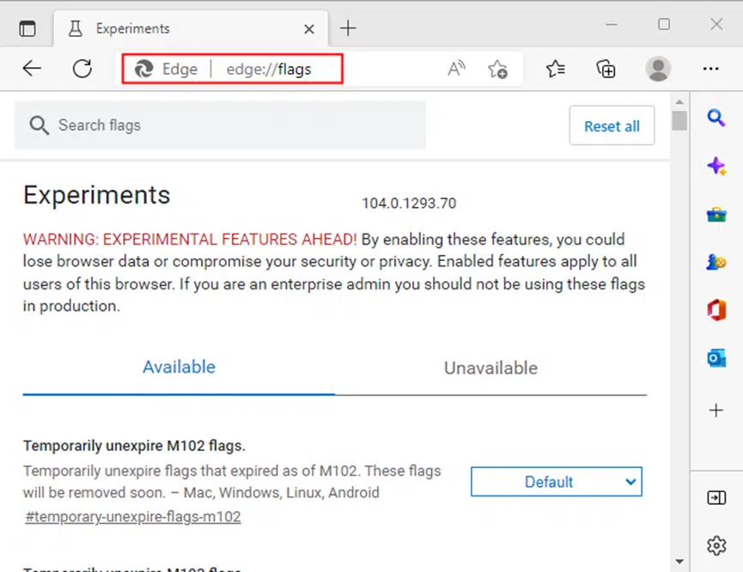Image resolution: width=743 pixels, height=572 pixels.
Task: Open sidebar Games icon
Action: pyautogui.click(x=716, y=262)
